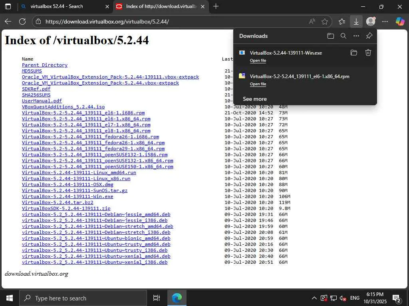Download VirtualBox OSX.dmg link
This screenshot has width=409, height=306.
pos(68,185)
